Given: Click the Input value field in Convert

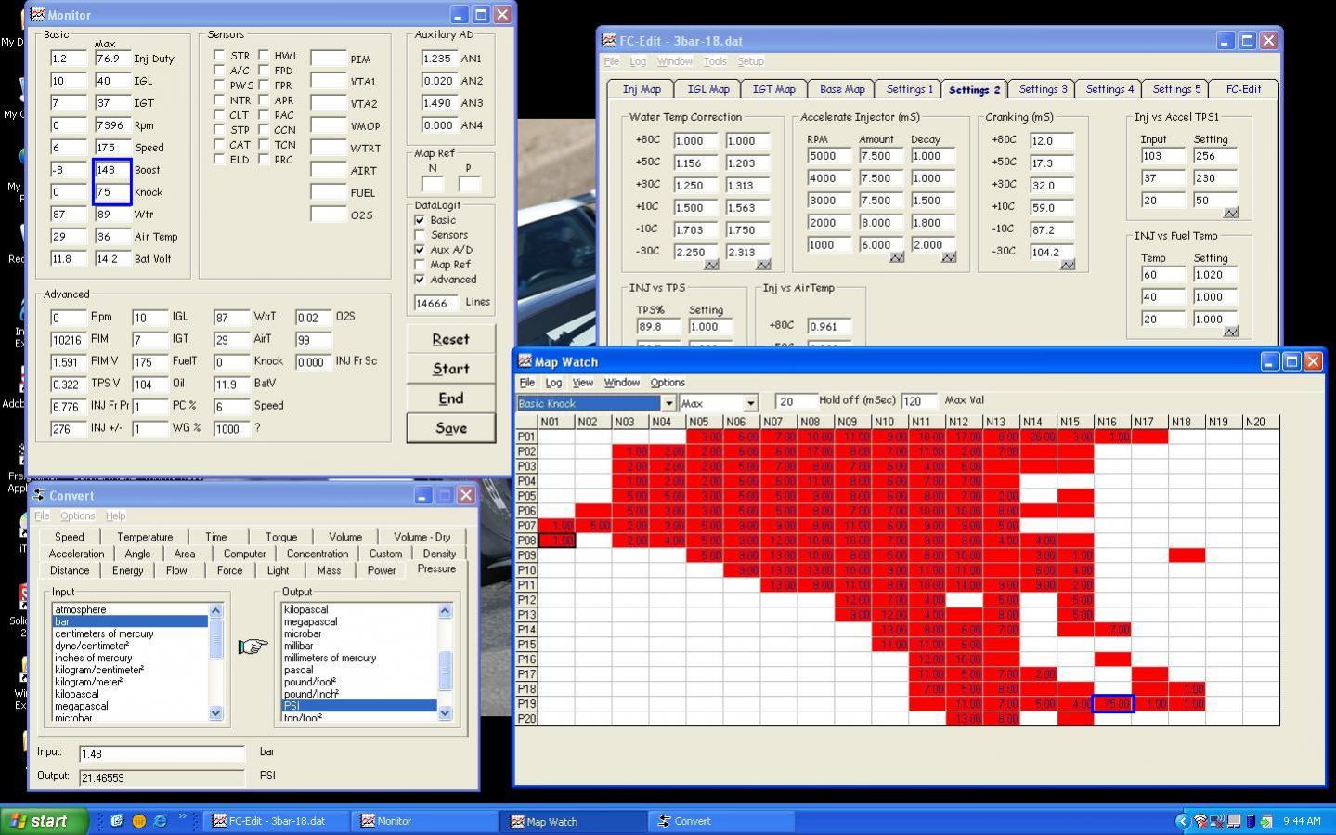Looking at the screenshot, I should click(162, 753).
